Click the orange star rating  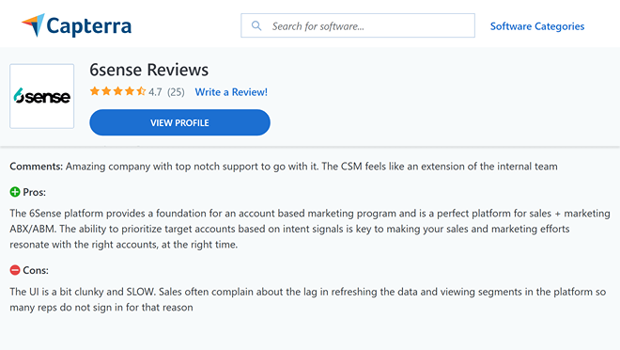pos(117,91)
